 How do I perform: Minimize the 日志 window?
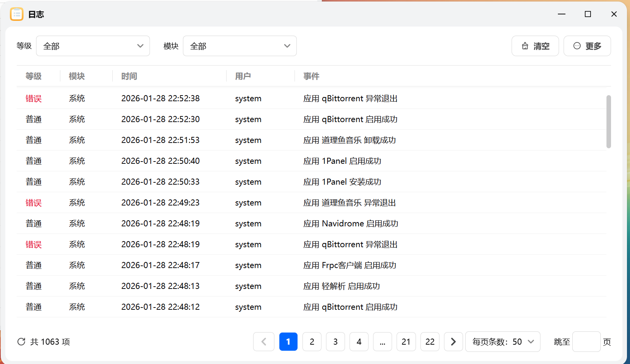pyautogui.click(x=562, y=14)
